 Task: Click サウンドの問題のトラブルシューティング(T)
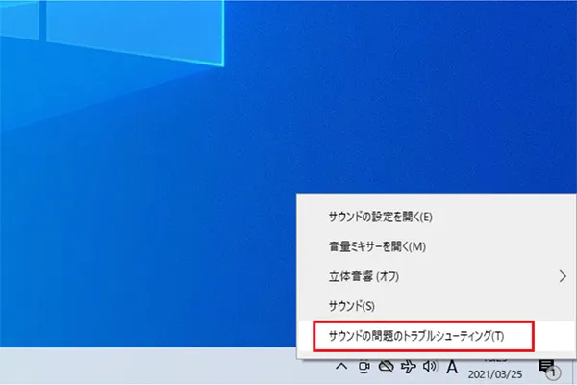[436, 336]
